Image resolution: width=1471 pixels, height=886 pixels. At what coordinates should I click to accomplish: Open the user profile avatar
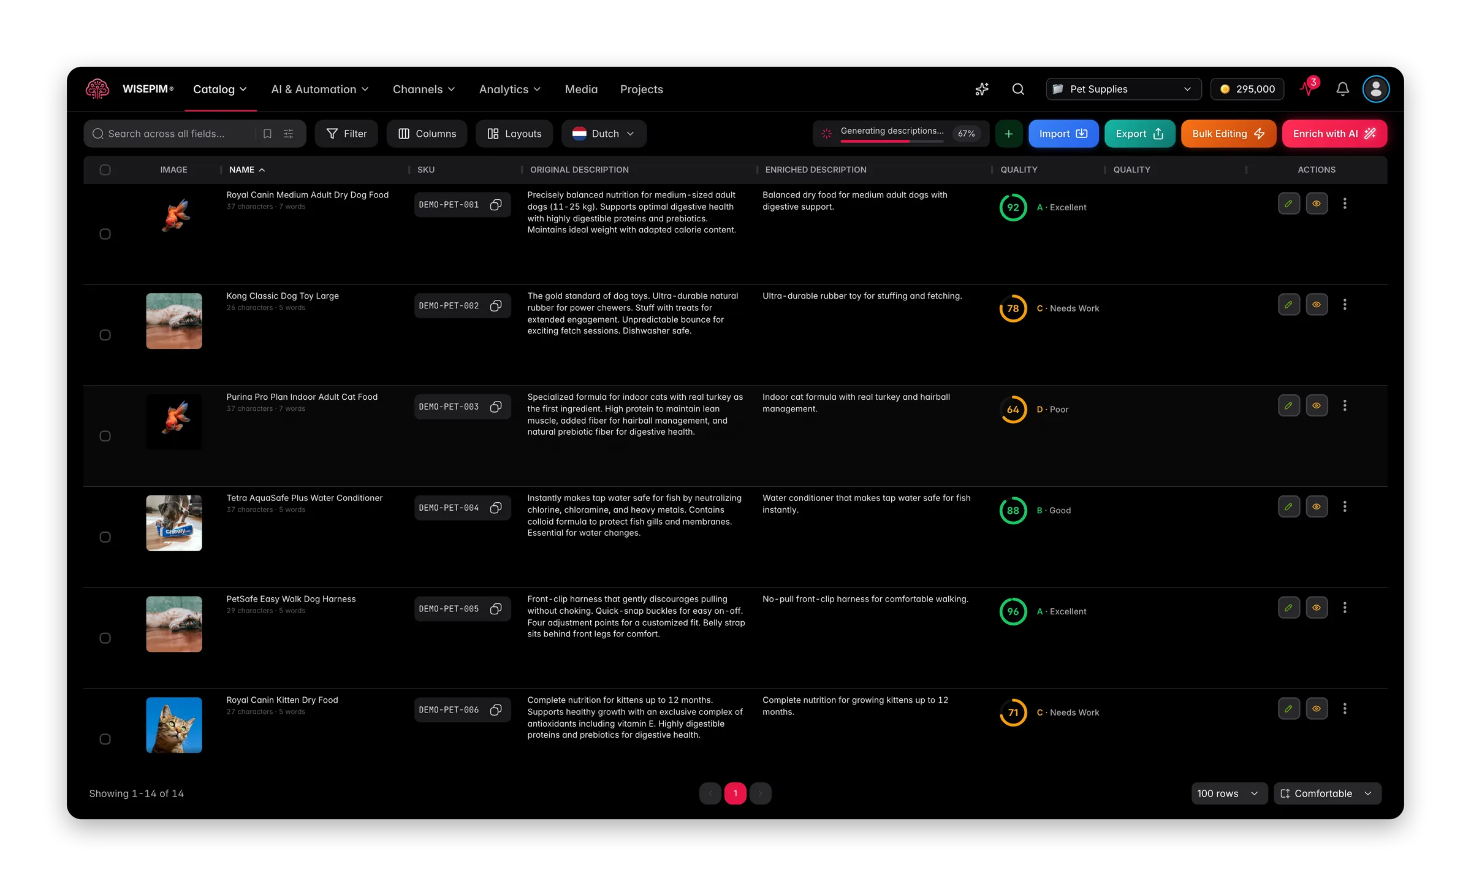(1375, 89)
